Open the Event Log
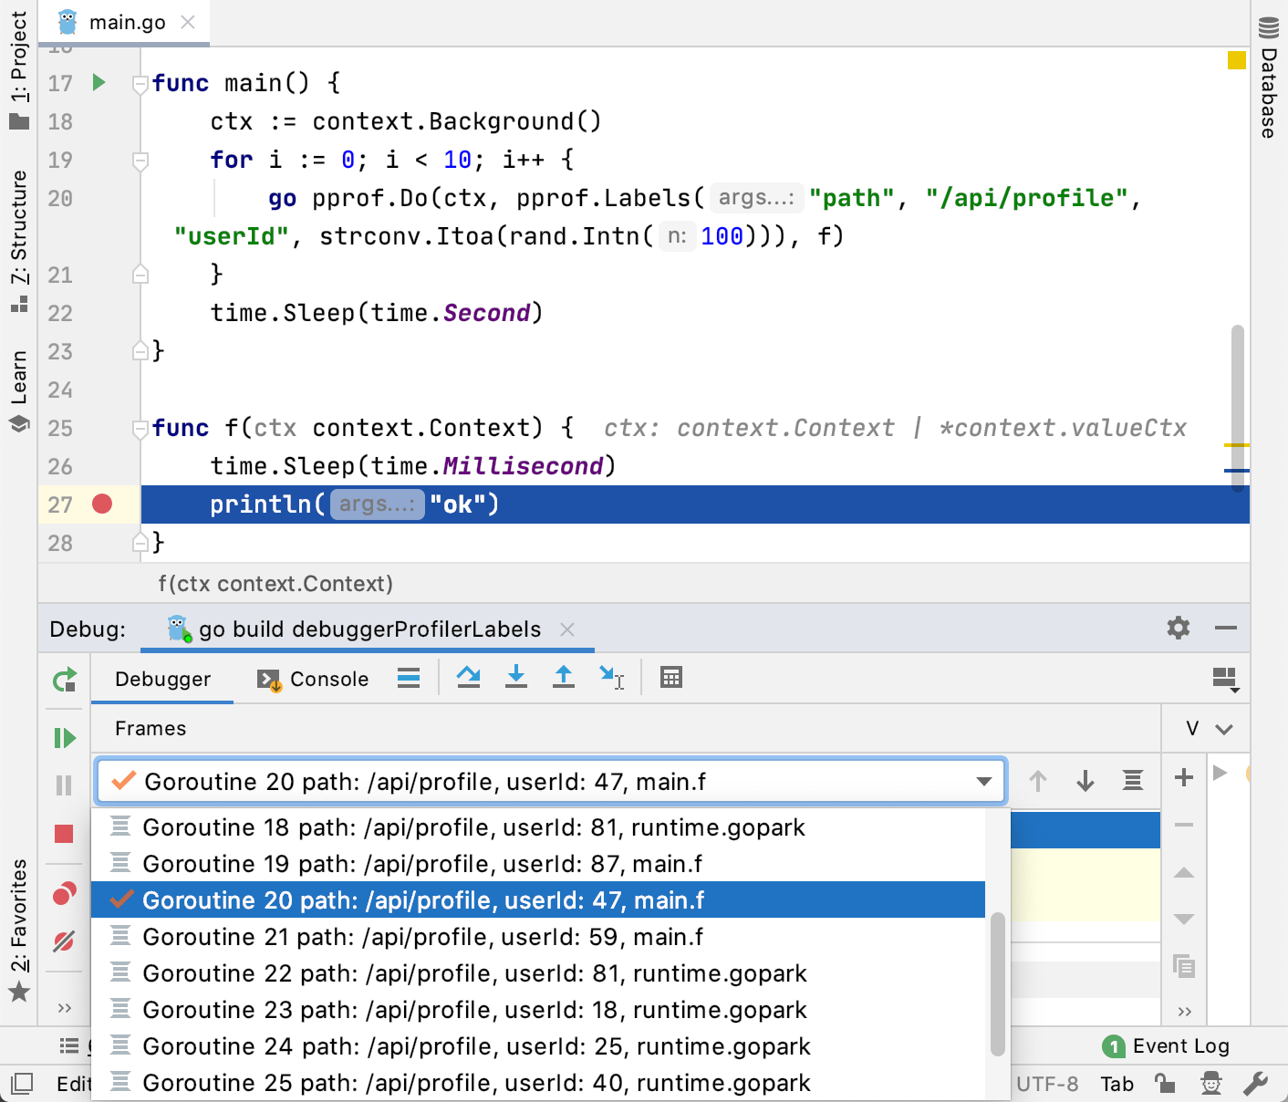Screen dimensions: 1288x1102 [1166, 1046]
